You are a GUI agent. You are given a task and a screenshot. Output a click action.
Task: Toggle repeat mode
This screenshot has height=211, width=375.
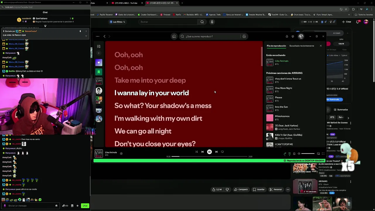pos(222,152)
